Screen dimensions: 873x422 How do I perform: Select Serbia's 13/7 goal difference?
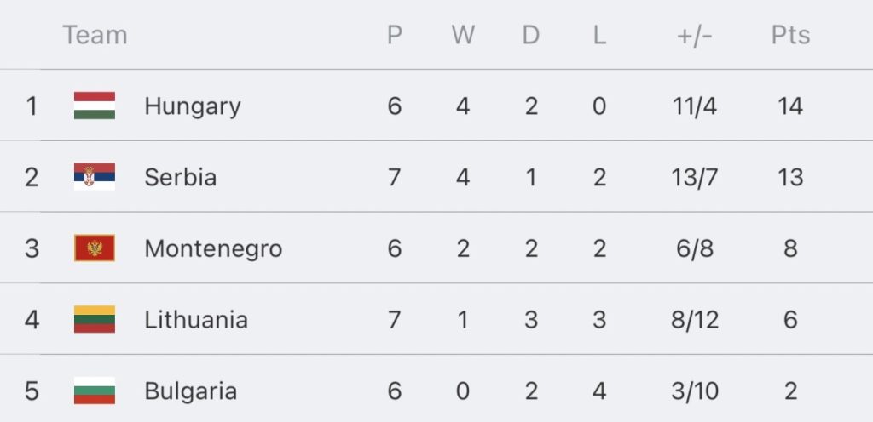(695, 177)
